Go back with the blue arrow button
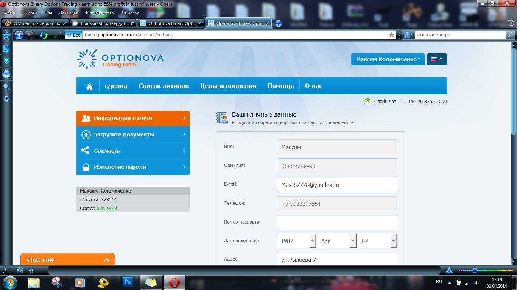This screenshot has width=517, height=290. (x=19, y=35)
